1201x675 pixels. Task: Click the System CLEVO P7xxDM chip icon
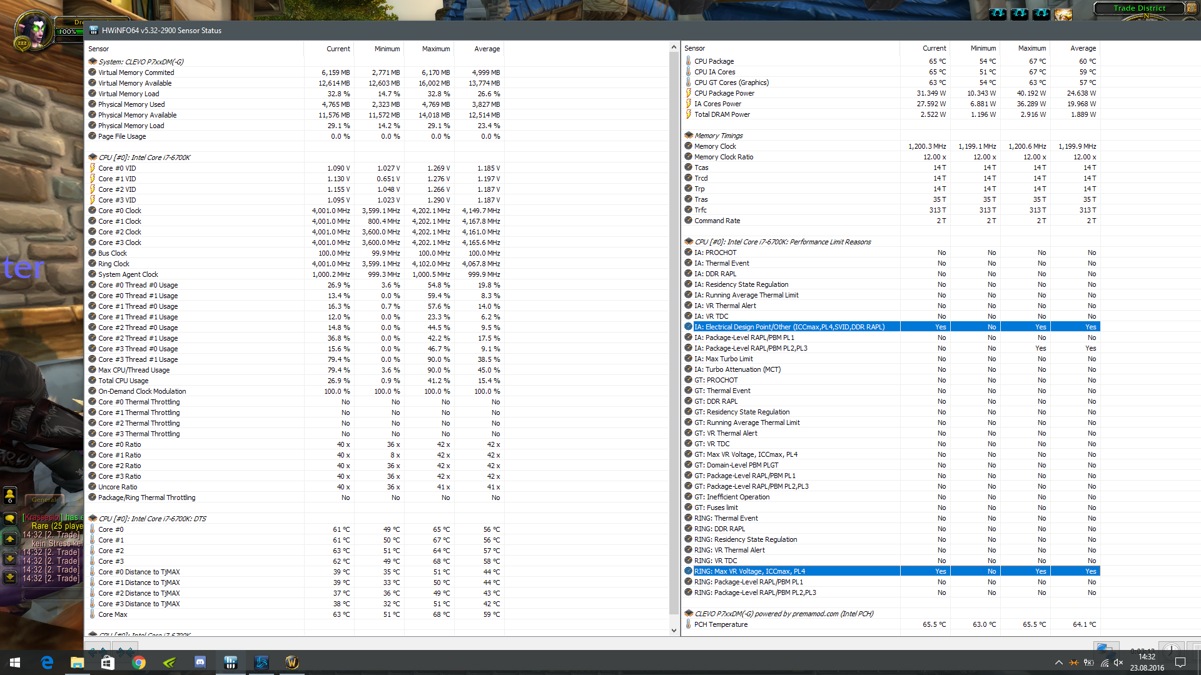[93, 62]
